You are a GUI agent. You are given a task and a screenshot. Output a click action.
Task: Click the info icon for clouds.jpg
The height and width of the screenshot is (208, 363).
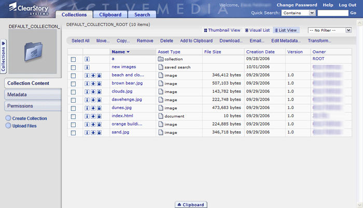87,92
